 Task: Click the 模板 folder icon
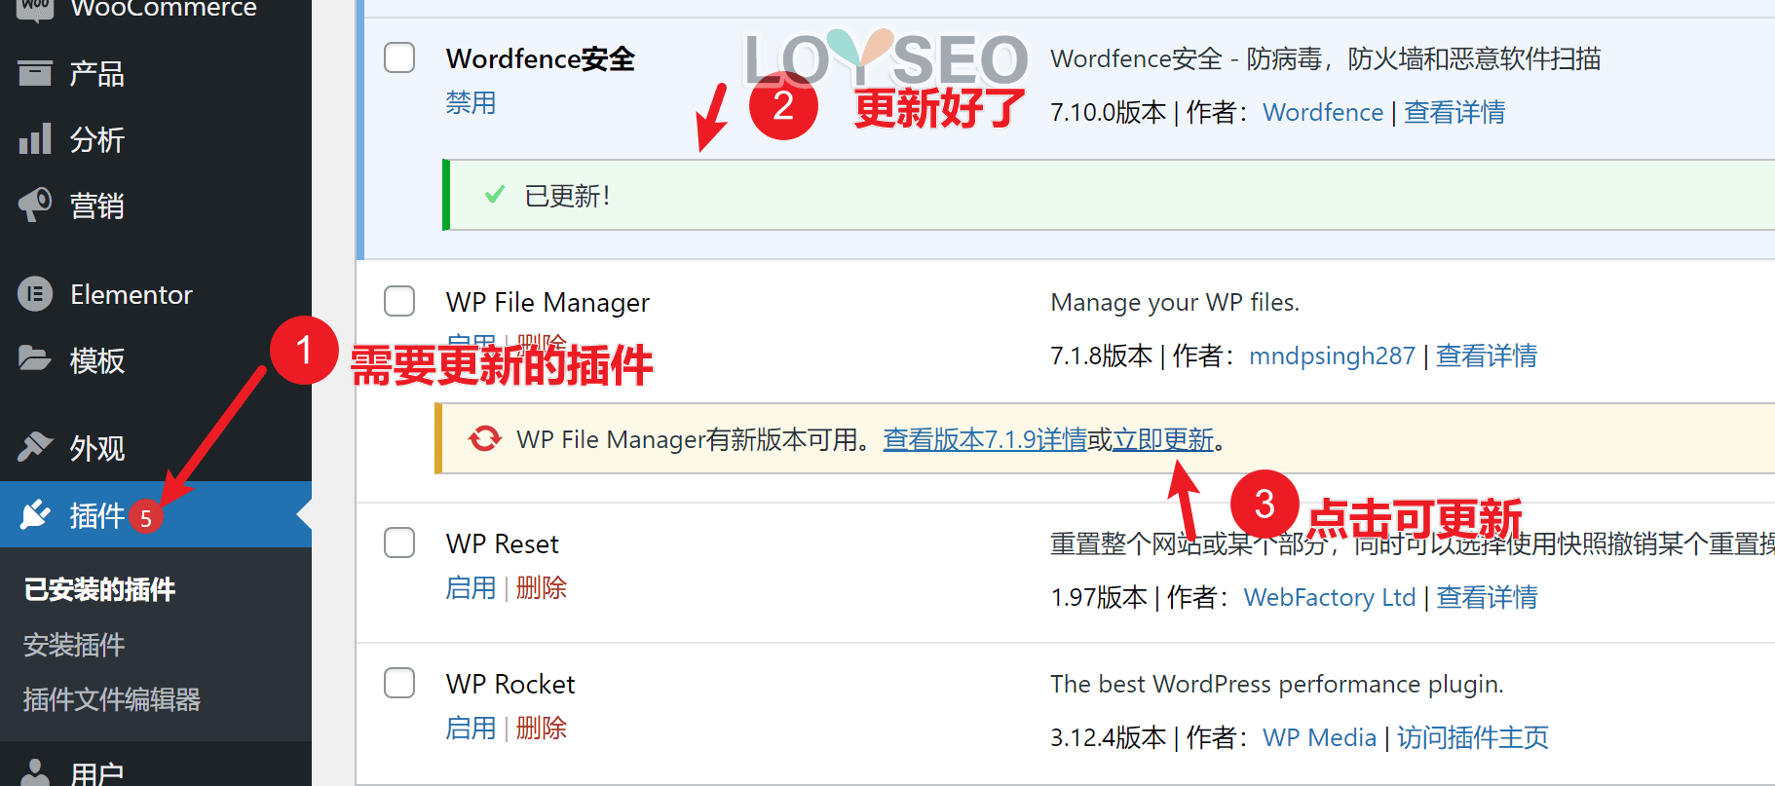point(35,359)
